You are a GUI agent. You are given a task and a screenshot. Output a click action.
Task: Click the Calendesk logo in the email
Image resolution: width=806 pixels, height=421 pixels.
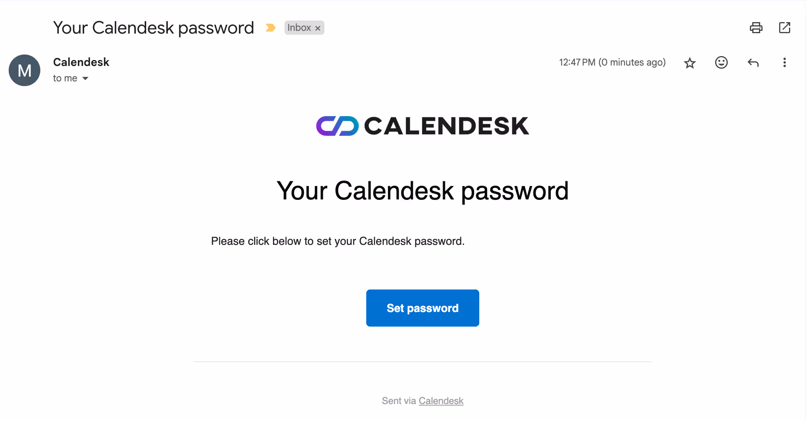point(422,126)
